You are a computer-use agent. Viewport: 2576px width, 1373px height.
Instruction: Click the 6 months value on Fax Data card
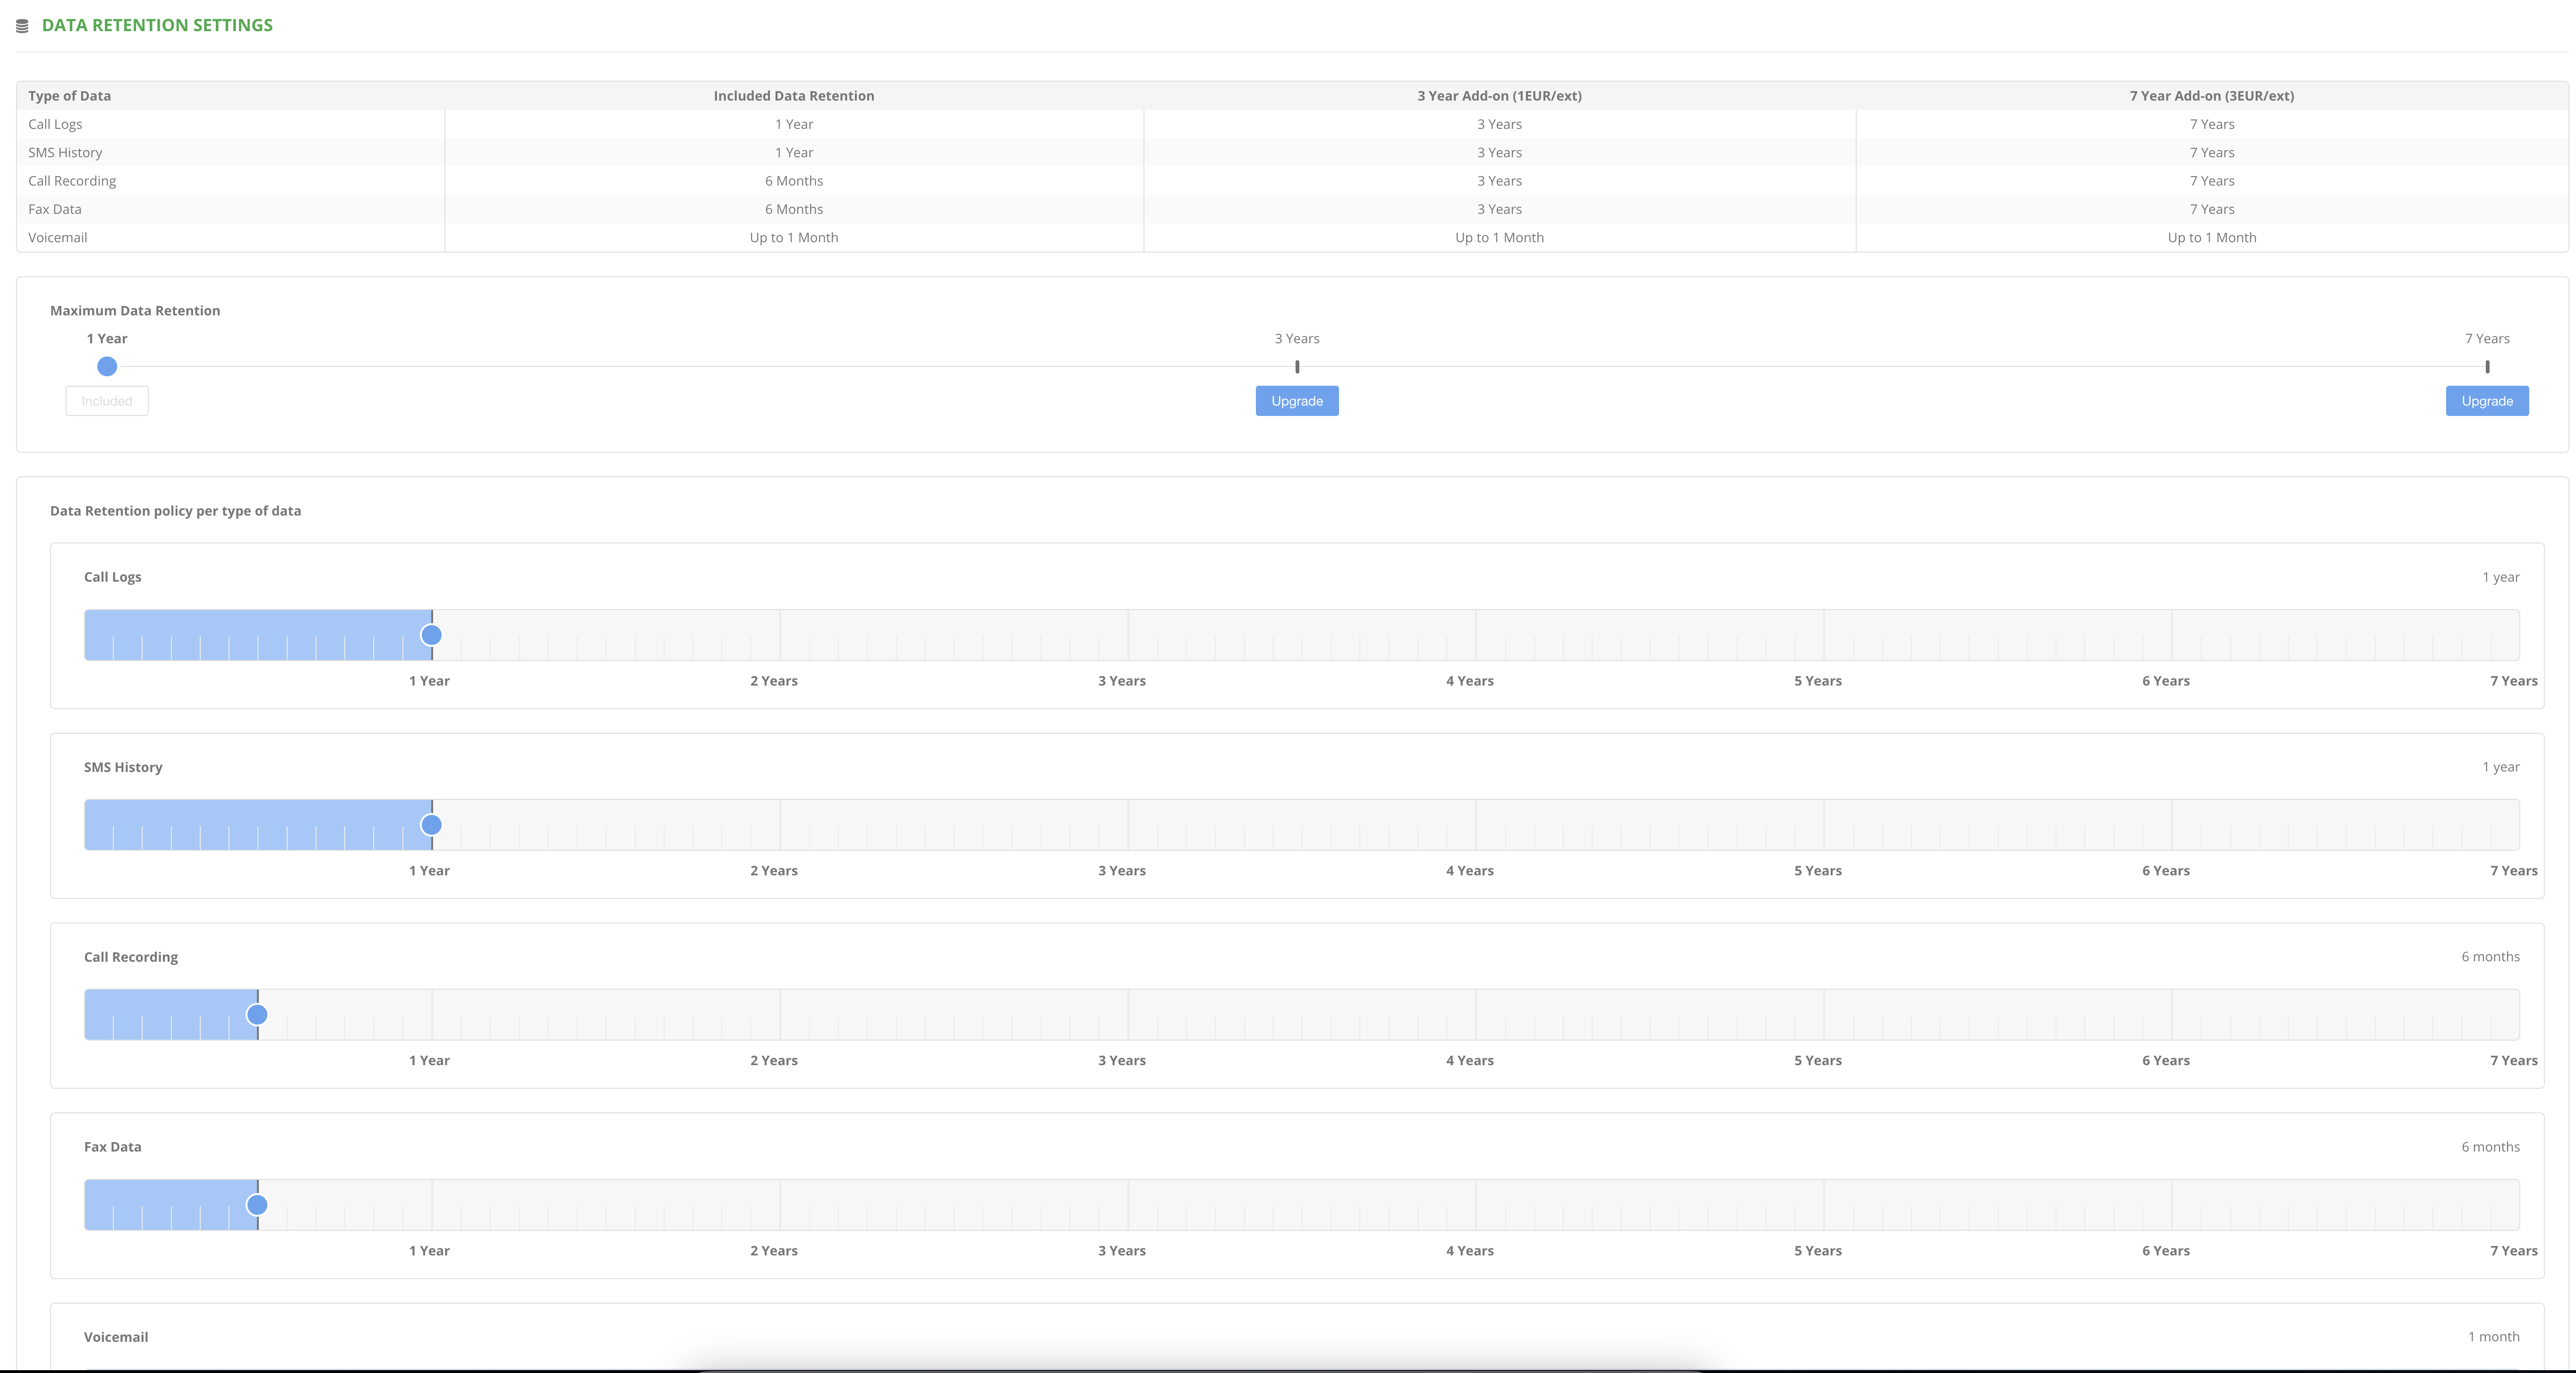pyautogui.click(x=2490, y=1147)
